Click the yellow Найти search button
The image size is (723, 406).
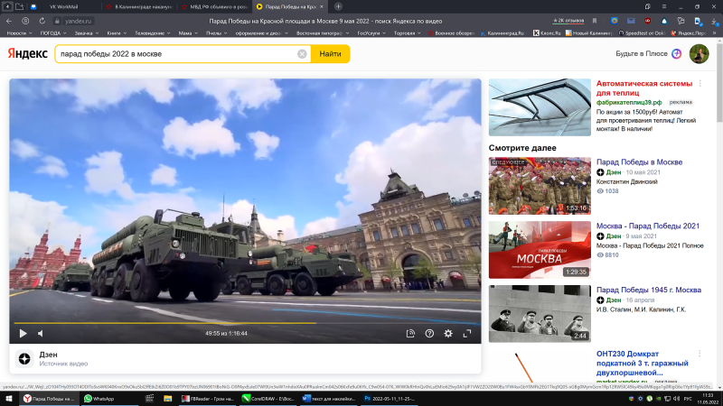(x=330, y=54)
